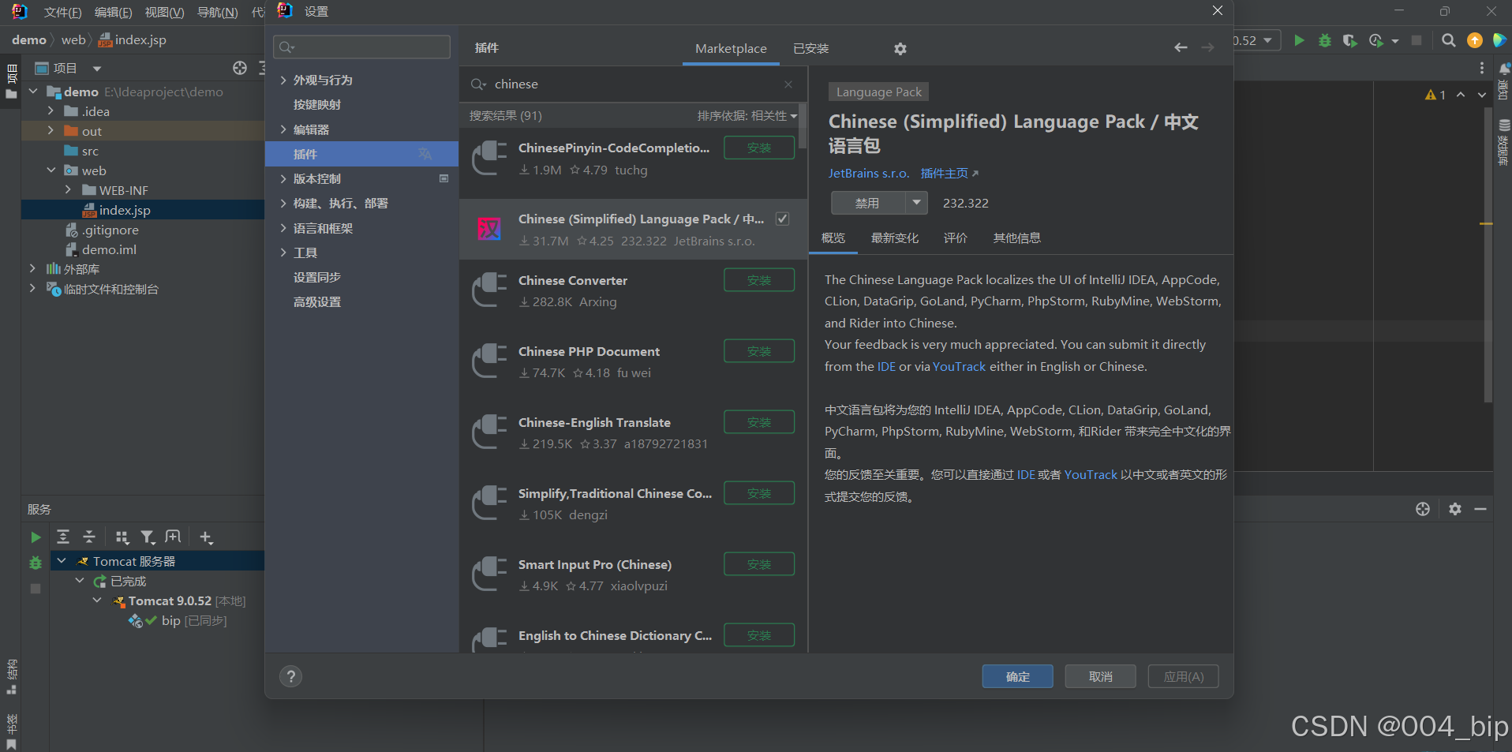This screenshot has width=1512, height=752.
Task: Expand the 工具 settings section
Action: [x=283, y=253]
